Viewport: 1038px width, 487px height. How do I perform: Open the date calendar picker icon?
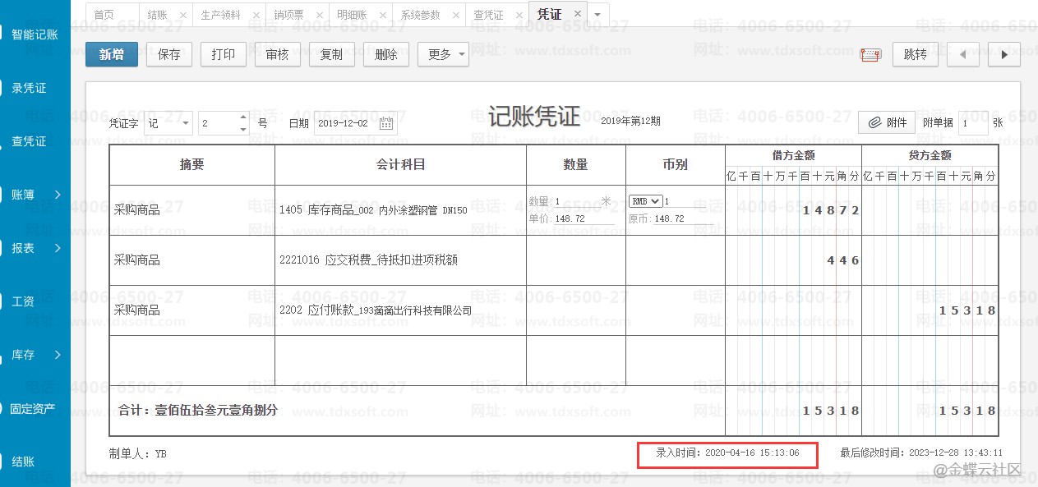tap(386, 123)
